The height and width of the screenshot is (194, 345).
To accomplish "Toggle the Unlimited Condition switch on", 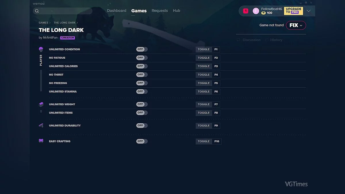I will click(142, 49).
